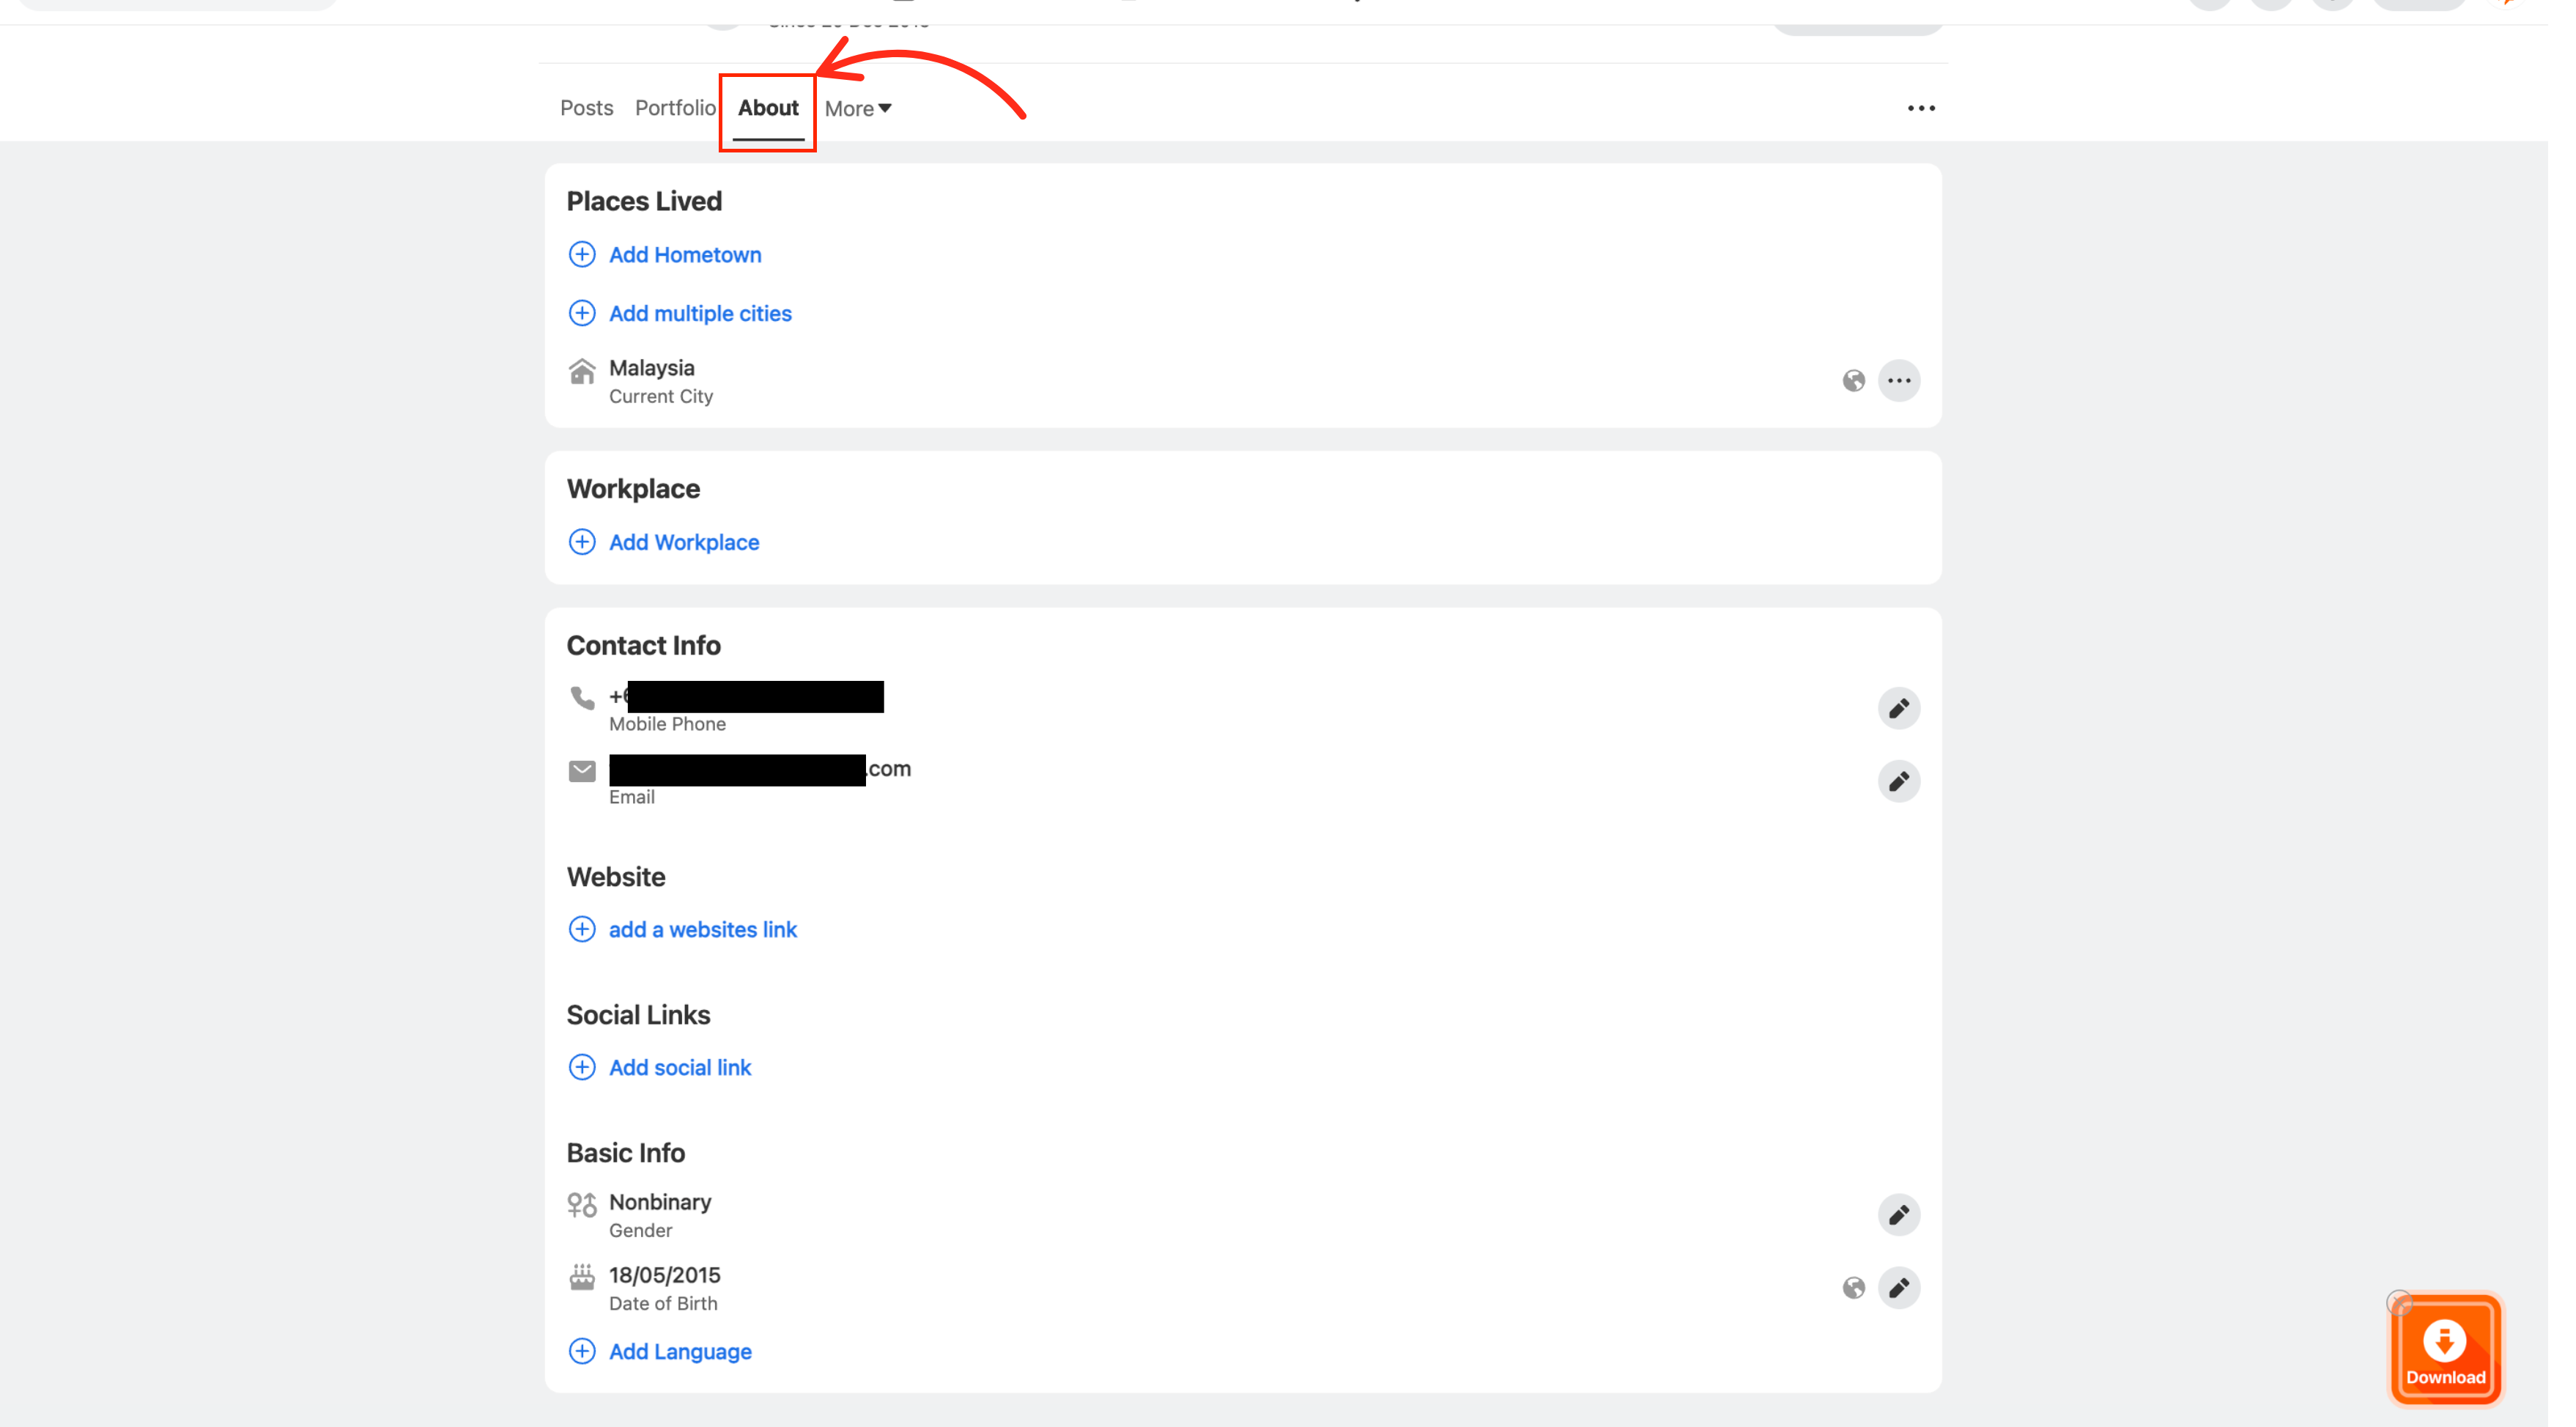Viewport: 2576px width, 1427px height.
Task: Click the Social Links heading
Action: (x=638, y=1014)
